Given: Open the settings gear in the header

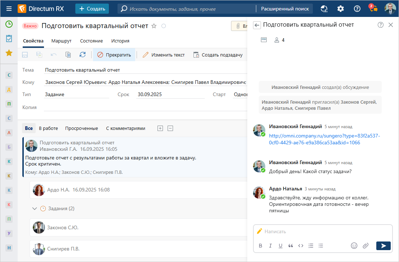Looking at the screenshot, I should [340, 9].
